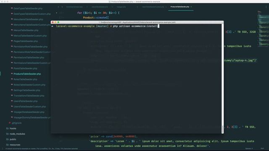Click the 'description' => 'Lorem' code line
The image size is (269, 151).
tap(172, 141)
